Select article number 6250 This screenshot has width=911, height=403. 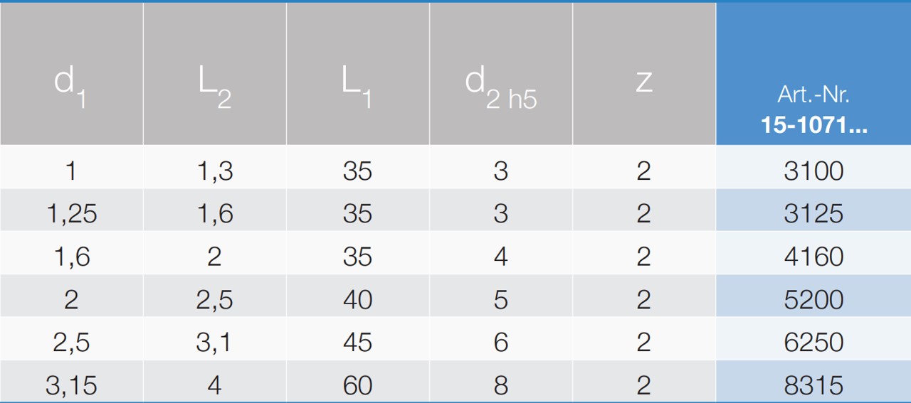click(813, 343)
